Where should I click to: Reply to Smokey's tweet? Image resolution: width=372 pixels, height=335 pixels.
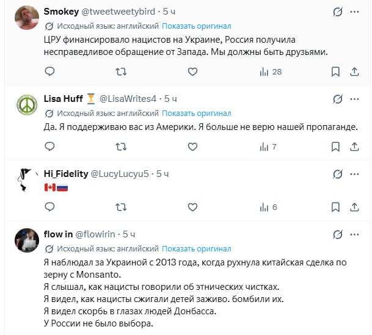point(49,72)
